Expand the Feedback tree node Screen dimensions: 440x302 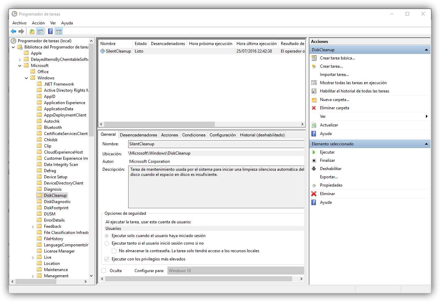coord(33,226)
